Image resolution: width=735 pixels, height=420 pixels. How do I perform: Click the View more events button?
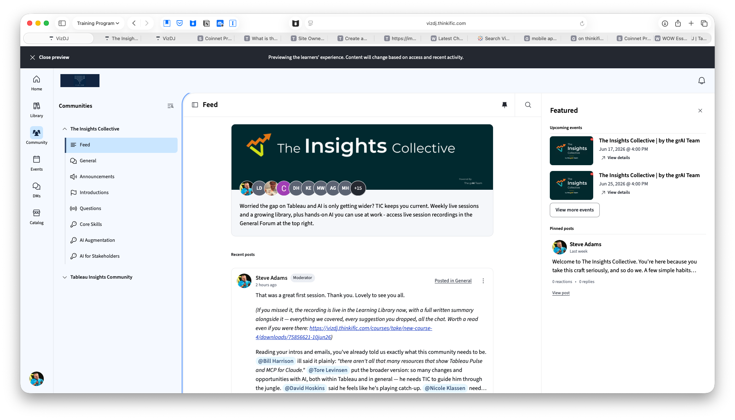574,210
